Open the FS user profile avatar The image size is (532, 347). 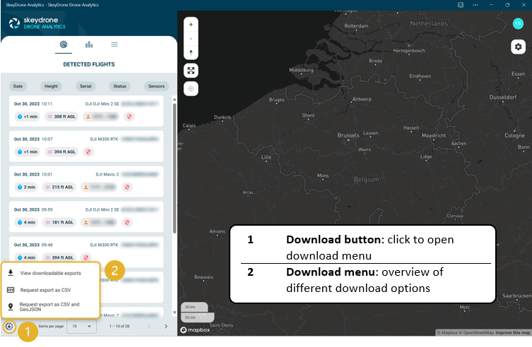[518, 23]
